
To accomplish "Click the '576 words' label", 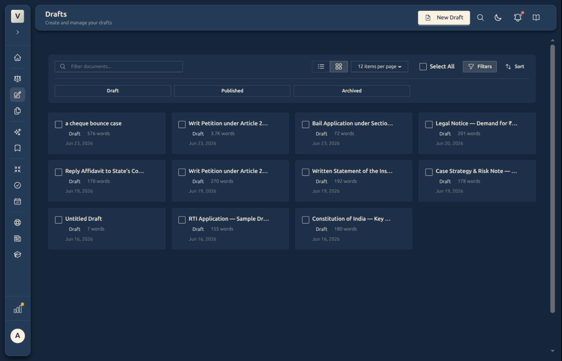I will pyautogui.click(x=99, y=134).
